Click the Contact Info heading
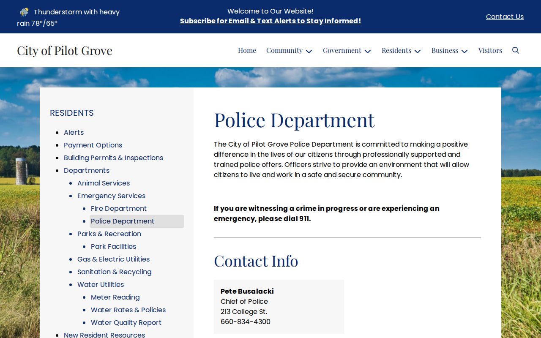The image size is (541, 338). click(256, 261)
